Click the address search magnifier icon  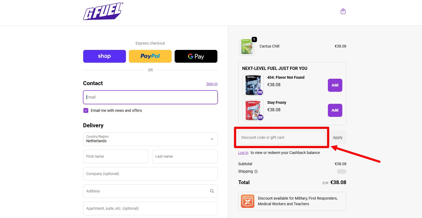(x=212, y=191)
